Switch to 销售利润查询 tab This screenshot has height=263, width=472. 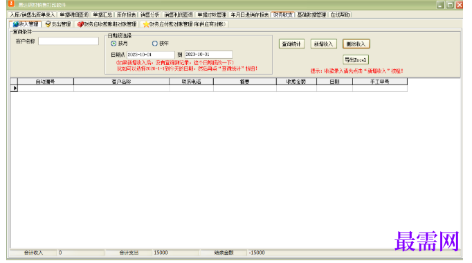178,15
